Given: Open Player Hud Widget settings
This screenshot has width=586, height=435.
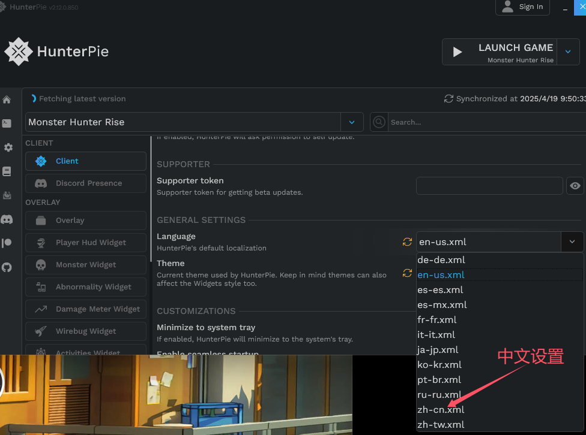Looking at the screenshot, I should tap(86, 243).
